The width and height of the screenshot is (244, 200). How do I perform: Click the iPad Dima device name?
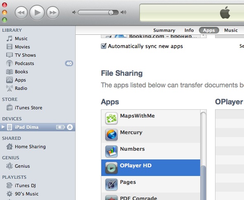[26, 127]
